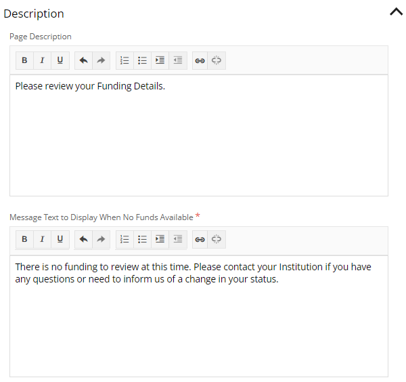Toggle Italic in Page Description toolbar

tap(42, 60)
